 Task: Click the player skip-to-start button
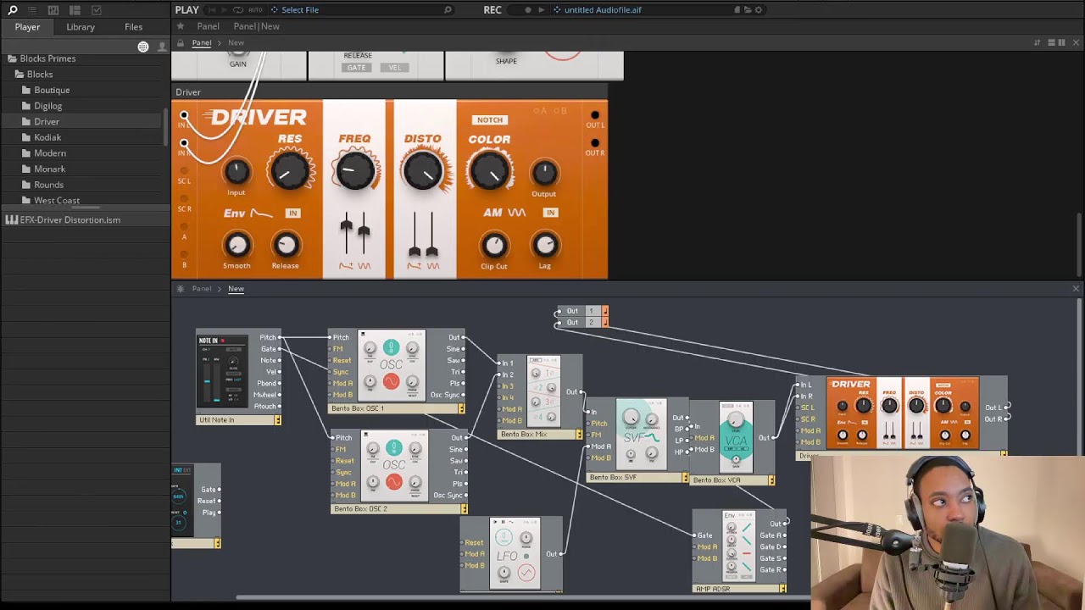[x=213, y=10]
